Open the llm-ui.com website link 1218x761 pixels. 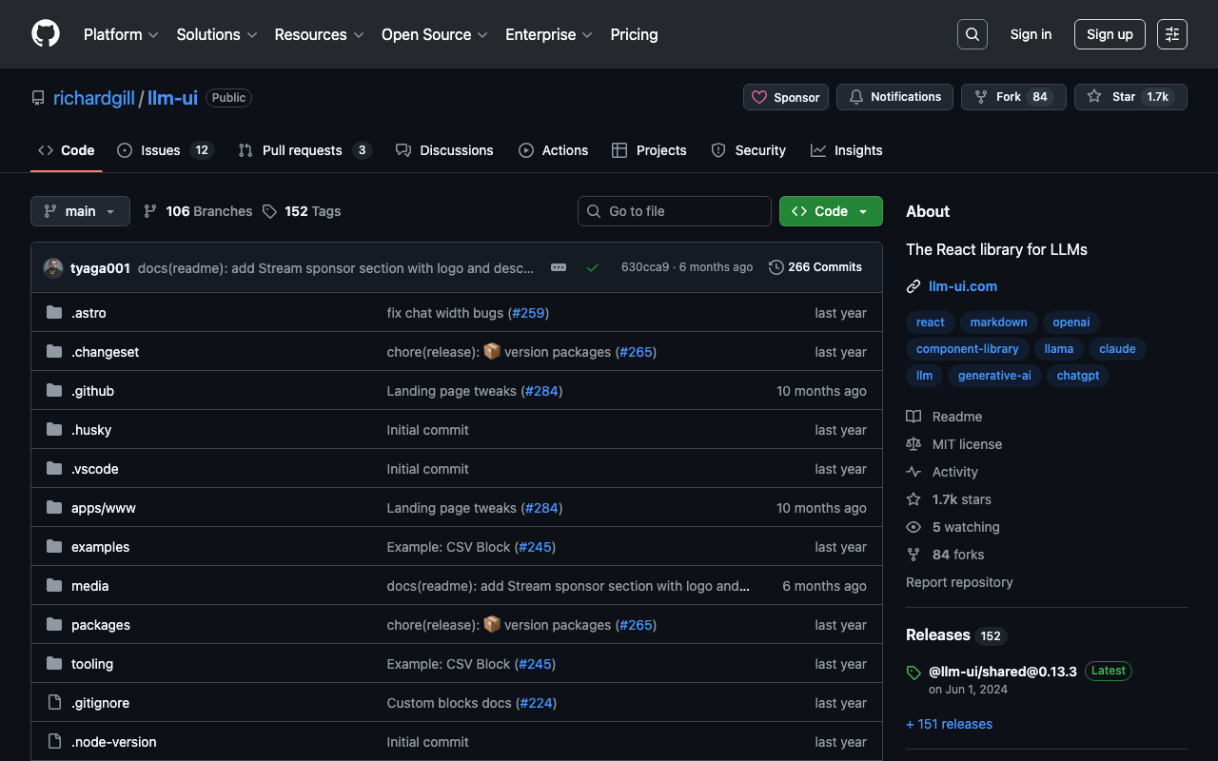click(963, 286)
